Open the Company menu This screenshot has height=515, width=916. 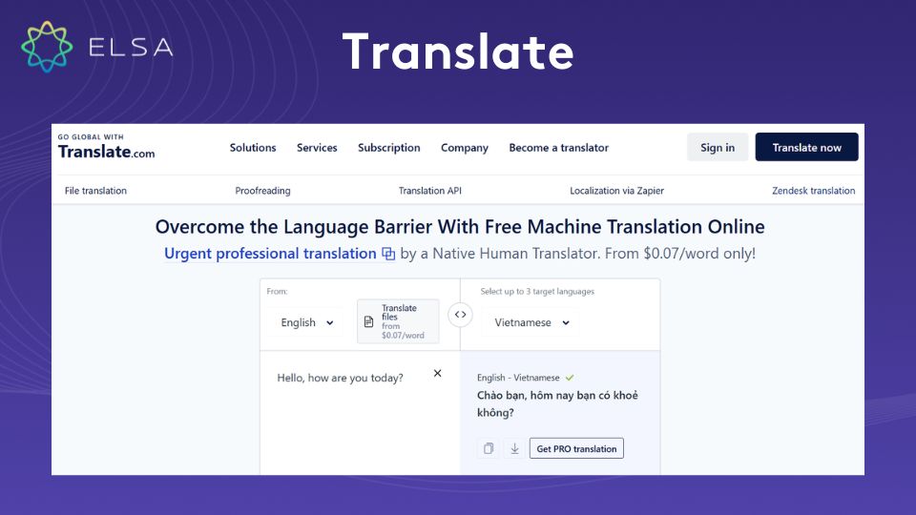coord(465,148)
